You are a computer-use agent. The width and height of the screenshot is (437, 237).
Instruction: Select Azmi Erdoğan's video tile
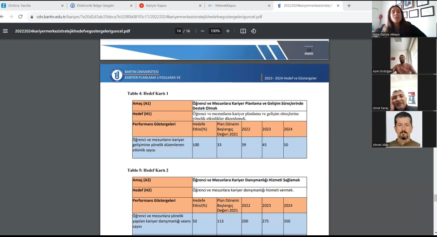point(404,56)
